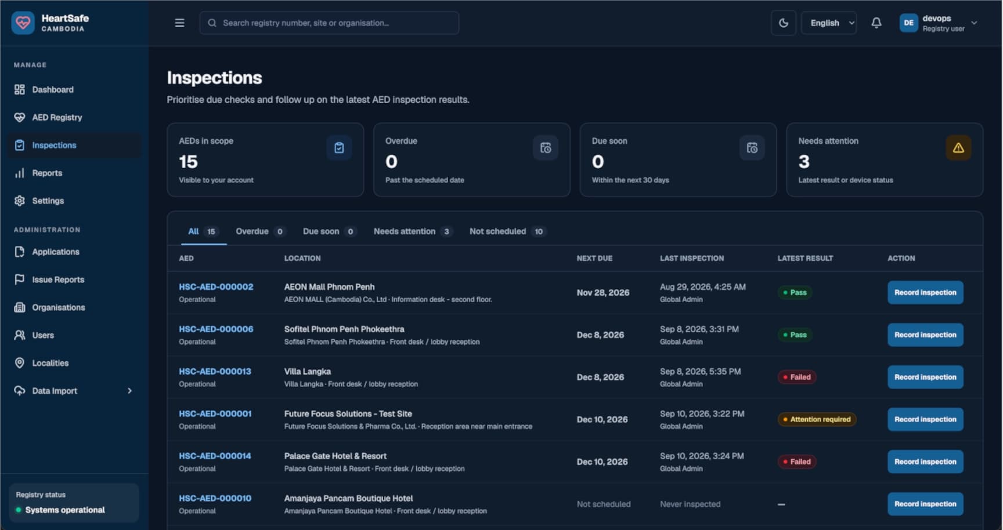Open HSC-AED-000010 record link

coord(215,498)
